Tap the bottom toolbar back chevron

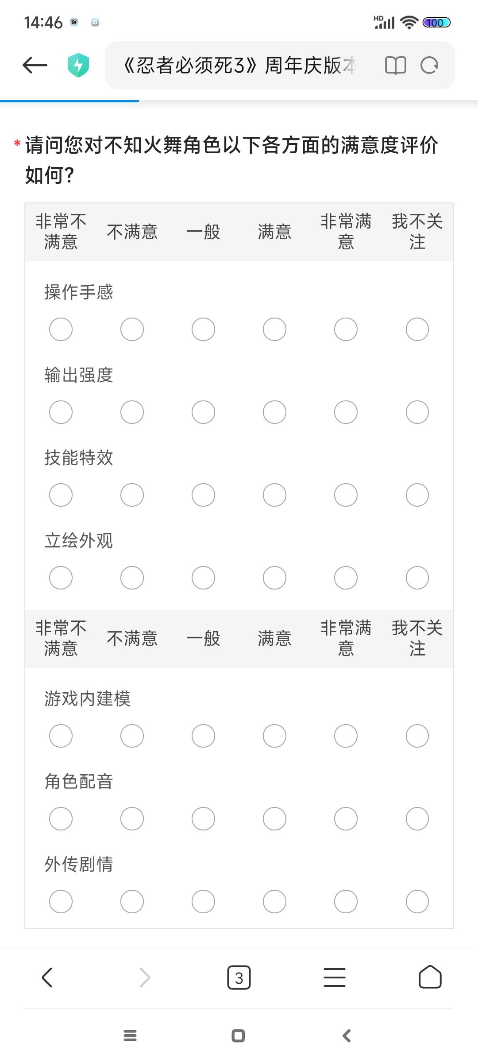(x=47, y=978)
